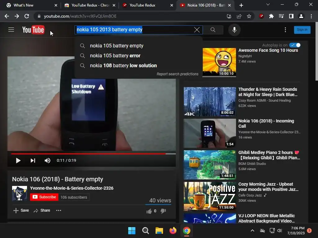Open a new browser tab

pyautogui.click(x=241, y=5)
